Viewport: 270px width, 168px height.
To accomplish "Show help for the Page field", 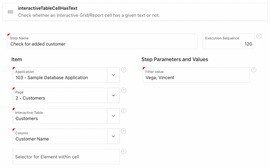I will click(124, 90).
